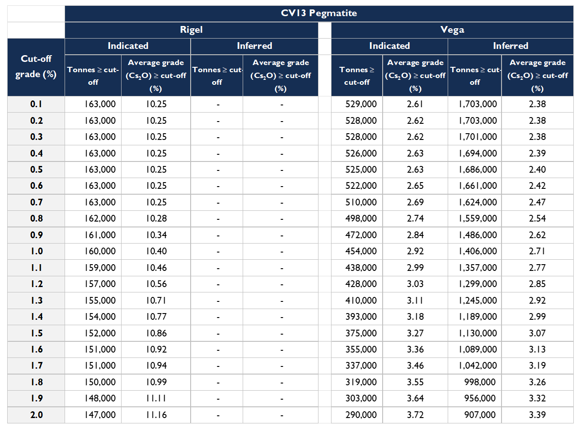Screen dimensions: 580x427
Task: Click the CV13 Pegmatite table title
Action: pos(318,13)
